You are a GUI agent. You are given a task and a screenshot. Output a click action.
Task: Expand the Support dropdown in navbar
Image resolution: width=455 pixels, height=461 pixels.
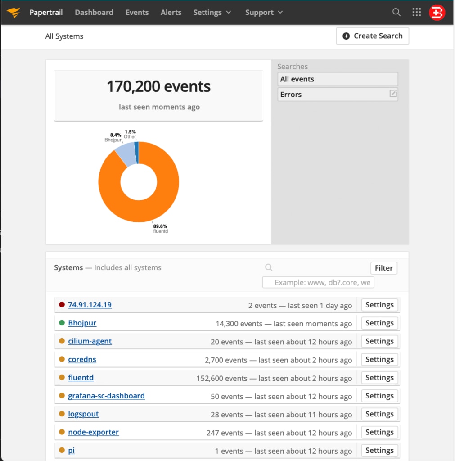[x=264, y=12]
